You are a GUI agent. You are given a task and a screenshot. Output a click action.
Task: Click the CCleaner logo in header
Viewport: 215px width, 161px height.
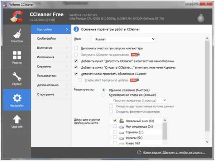[16, 17]
